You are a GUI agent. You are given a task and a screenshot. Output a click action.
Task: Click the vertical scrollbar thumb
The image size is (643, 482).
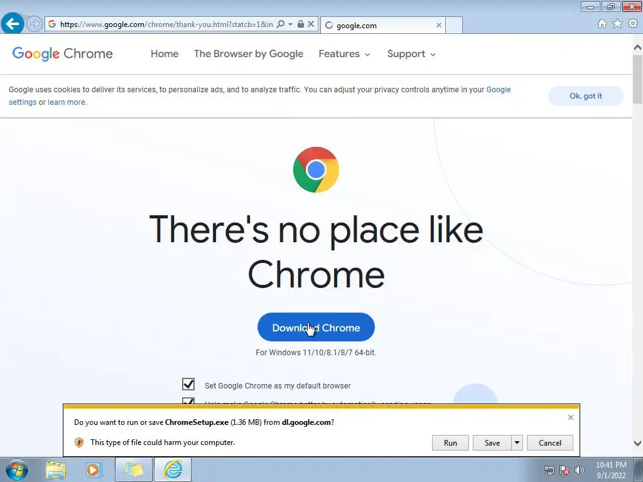(637, 78)
